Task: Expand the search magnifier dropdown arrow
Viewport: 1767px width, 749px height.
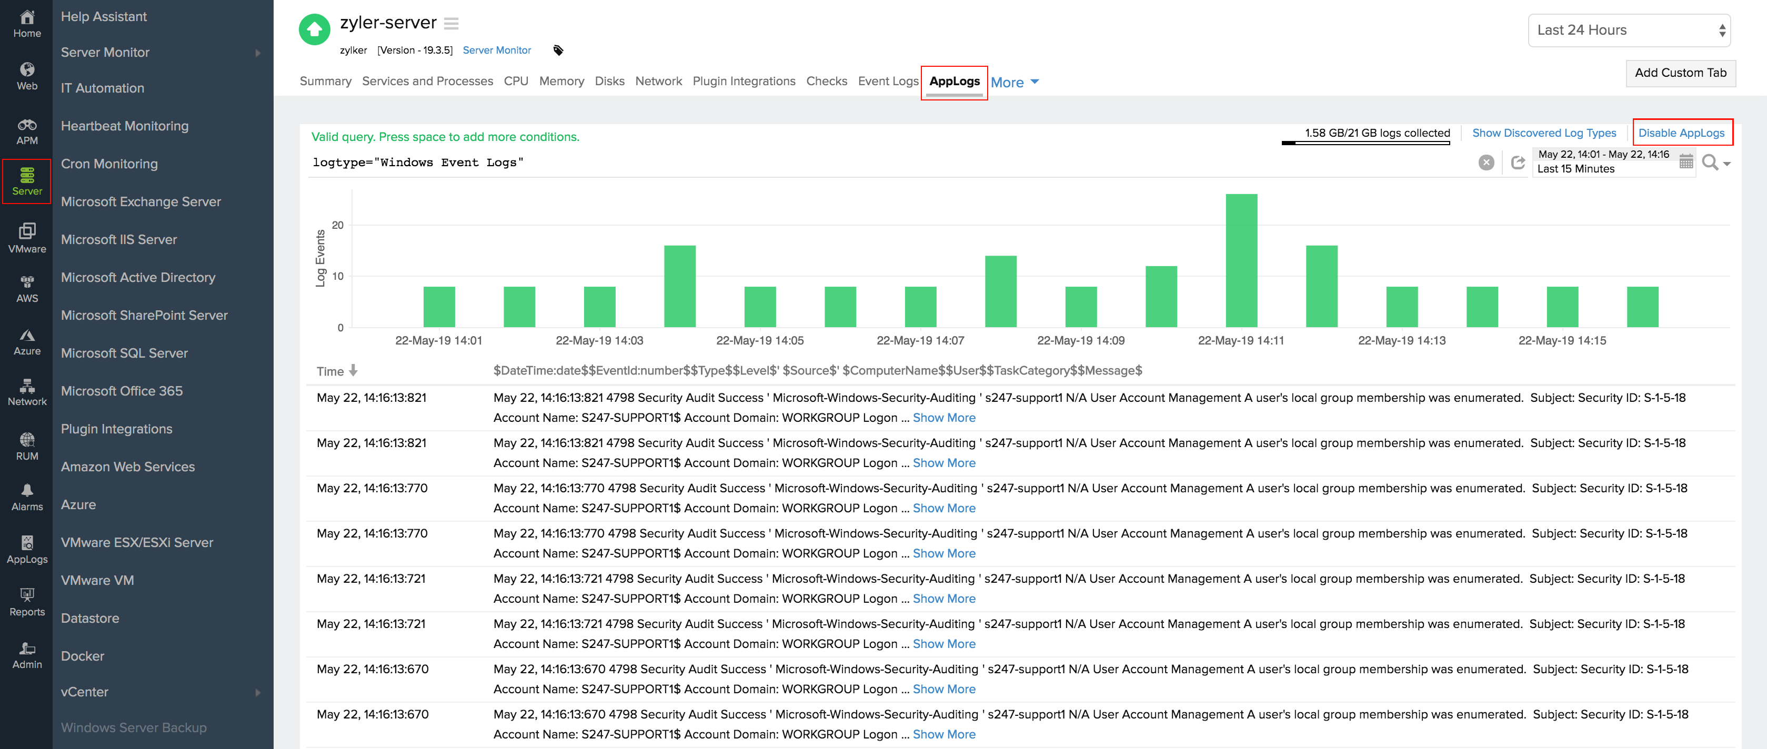Action: [x=1726, y=164]
